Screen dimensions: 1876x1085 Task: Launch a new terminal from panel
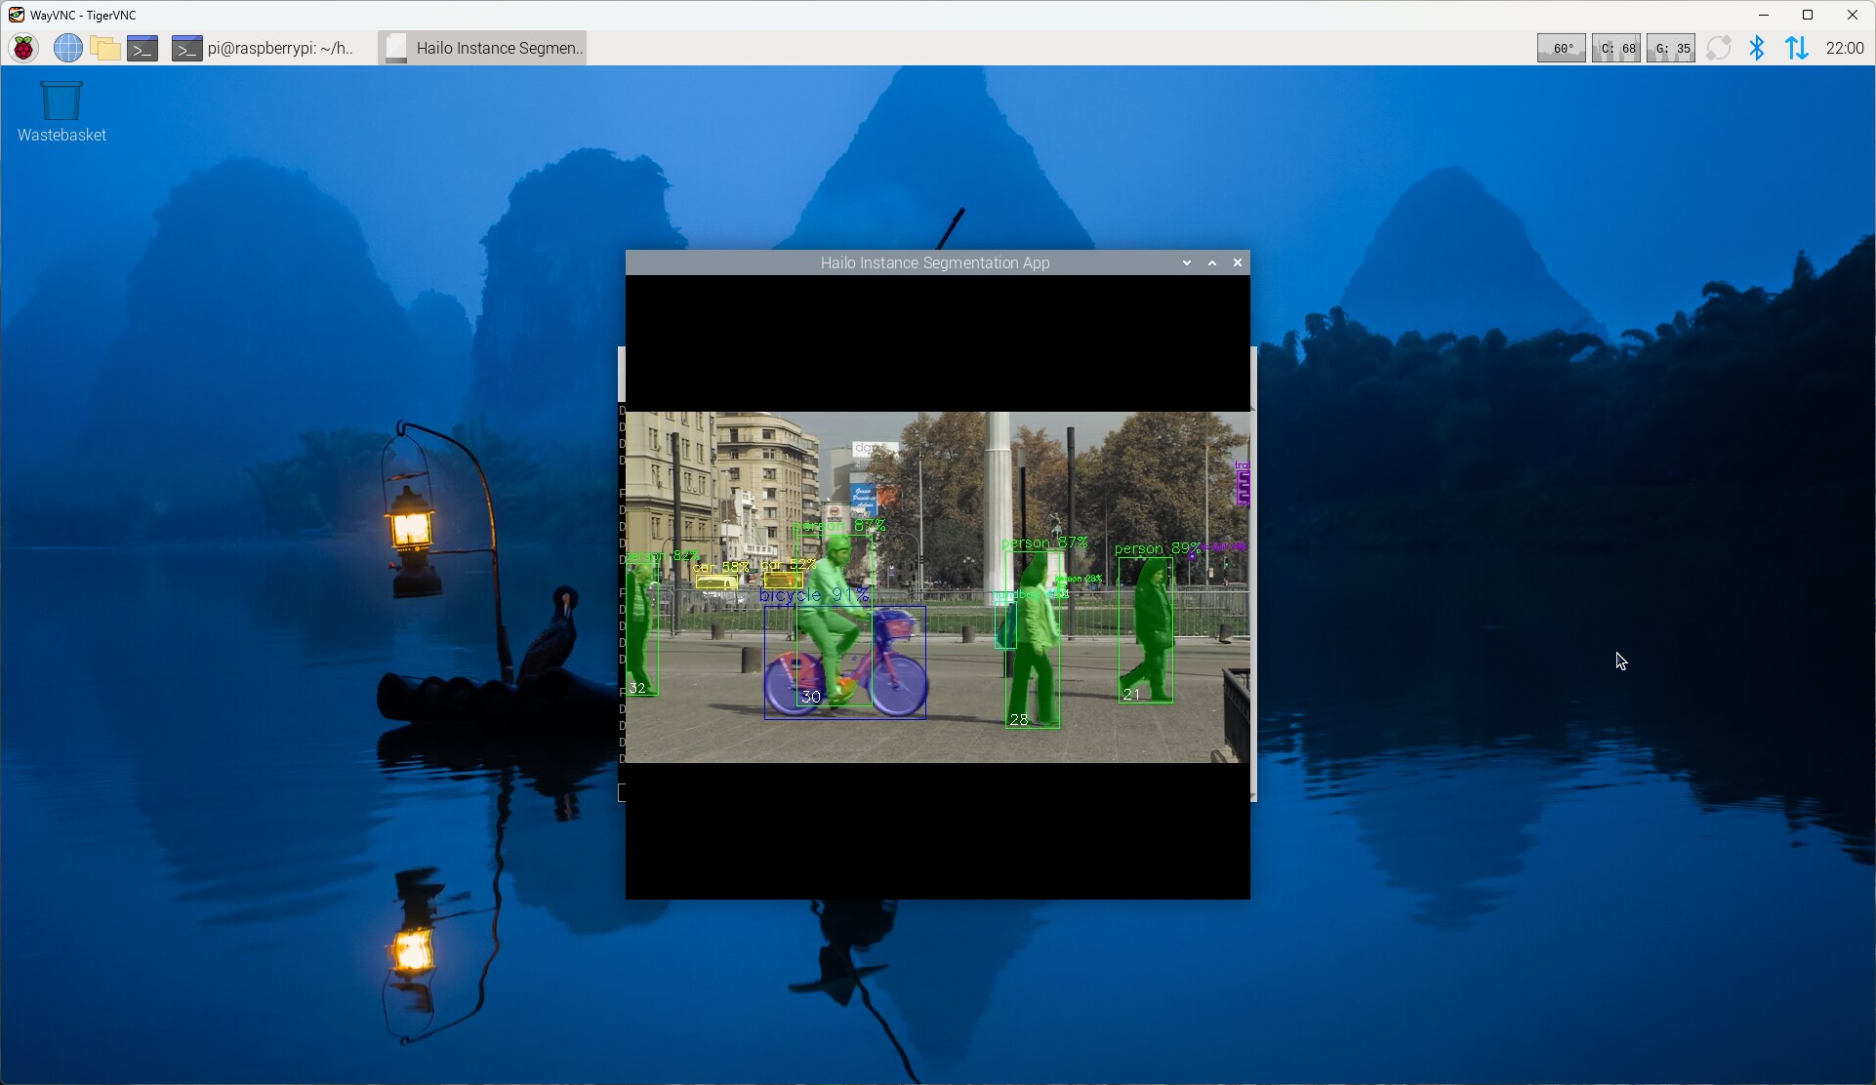(143, 48)
